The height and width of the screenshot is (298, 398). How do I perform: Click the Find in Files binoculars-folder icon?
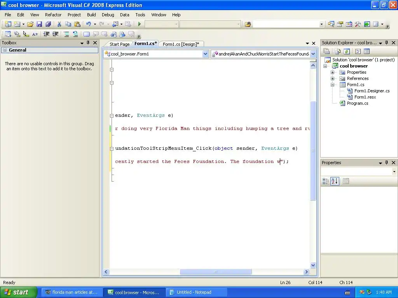point(248,24)
